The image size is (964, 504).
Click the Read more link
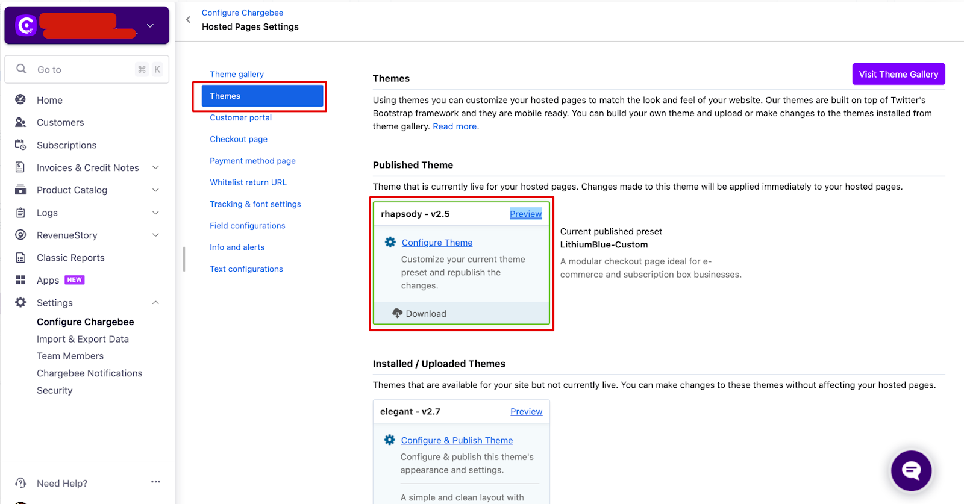(x=454, y=126)
